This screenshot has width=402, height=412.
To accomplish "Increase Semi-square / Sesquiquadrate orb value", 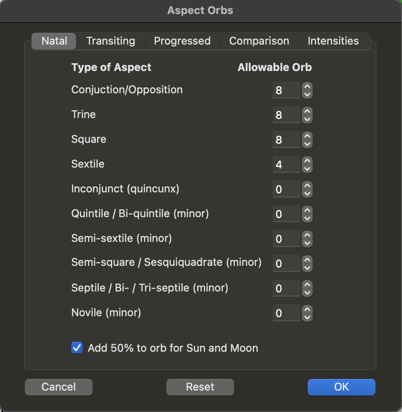I will (x=307, y=260).
